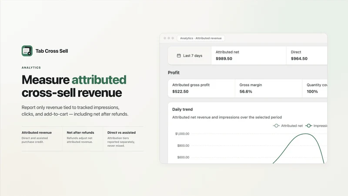Click the Net after refunds feature heading
This screenshot has height=196, width=348.
click(80, 132)
